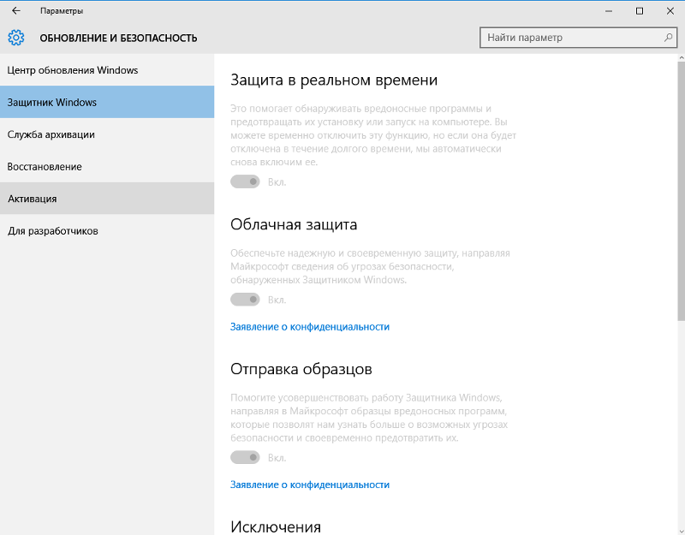
Task: Open 'Служба архивации' section
Action: 51,134
